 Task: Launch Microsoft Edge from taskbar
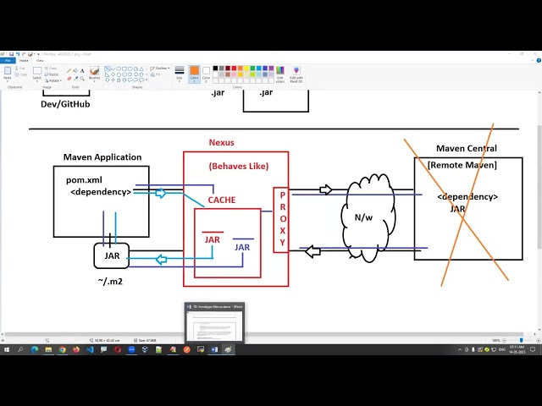coord(35,349)
